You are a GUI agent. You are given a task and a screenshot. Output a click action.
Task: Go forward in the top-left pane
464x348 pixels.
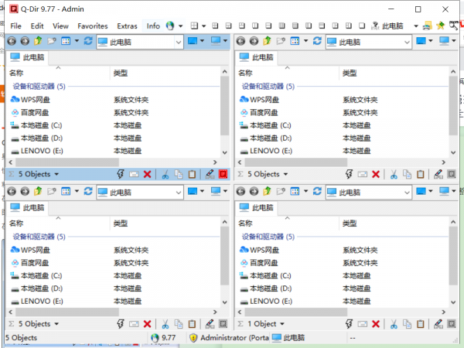click(25, 41)
